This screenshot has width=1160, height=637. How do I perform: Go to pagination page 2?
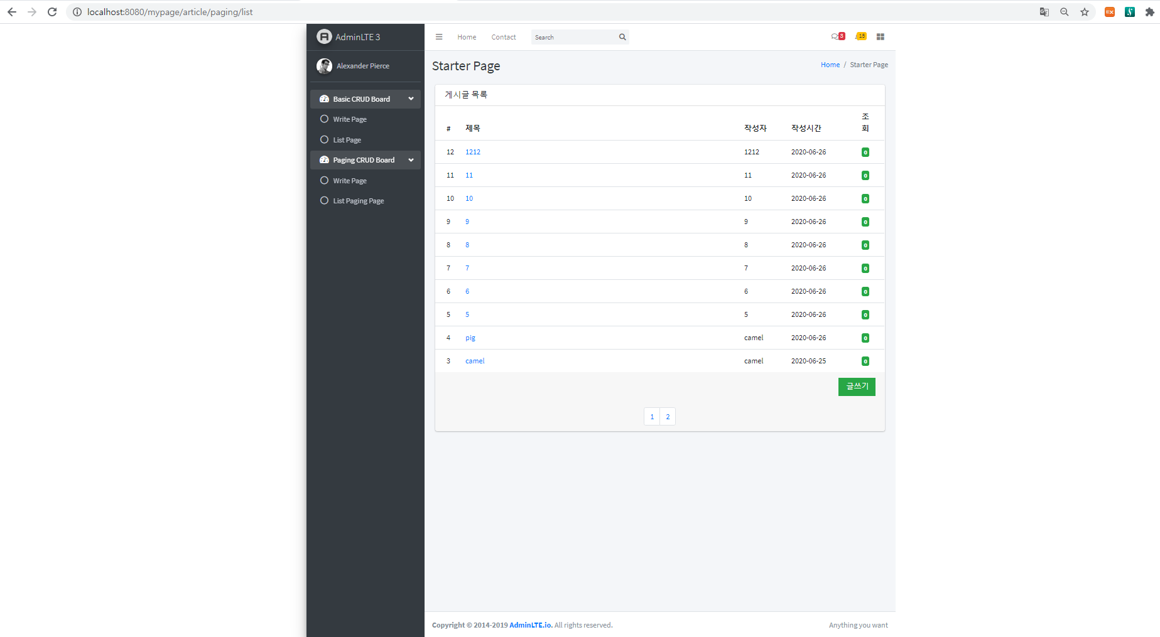(x=668, y=417)
